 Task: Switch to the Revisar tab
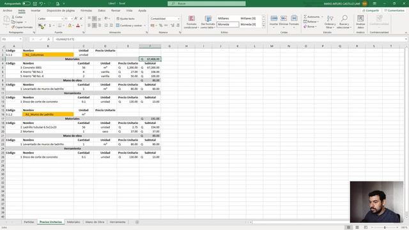pyautogui.click(x=116, y=11)
